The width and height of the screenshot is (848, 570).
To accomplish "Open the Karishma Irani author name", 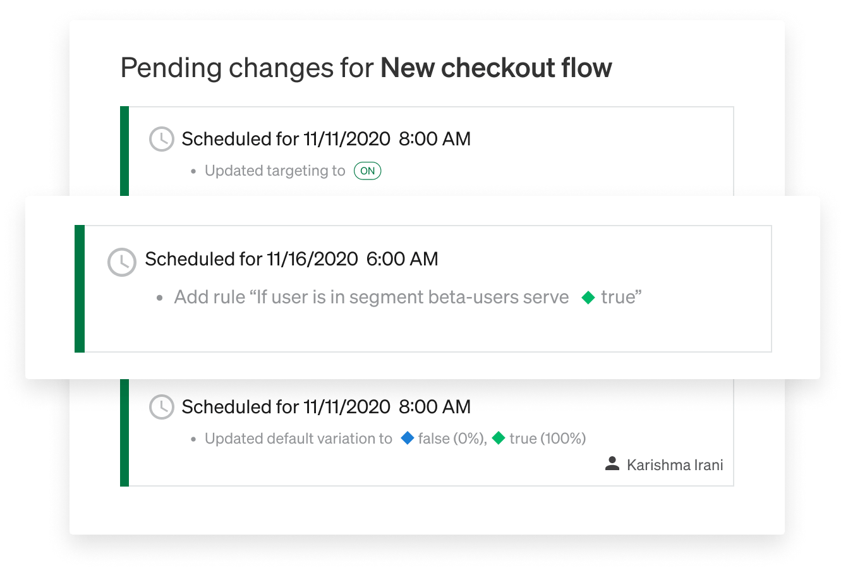I will pos(675,465).
